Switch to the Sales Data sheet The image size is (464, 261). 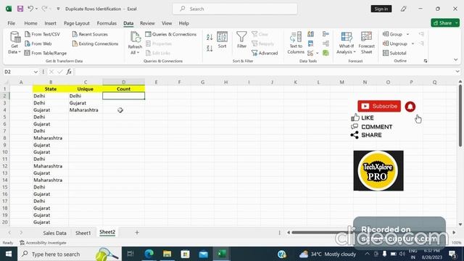coord(55,233)
